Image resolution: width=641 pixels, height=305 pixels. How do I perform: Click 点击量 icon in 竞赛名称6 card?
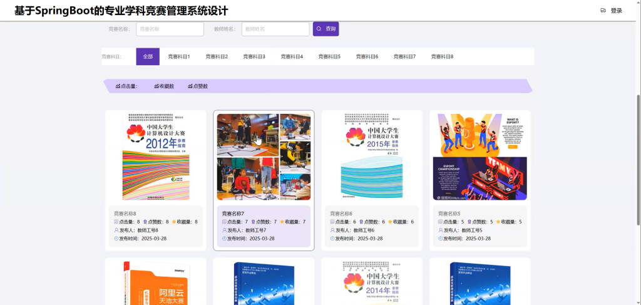coord(332,222)
